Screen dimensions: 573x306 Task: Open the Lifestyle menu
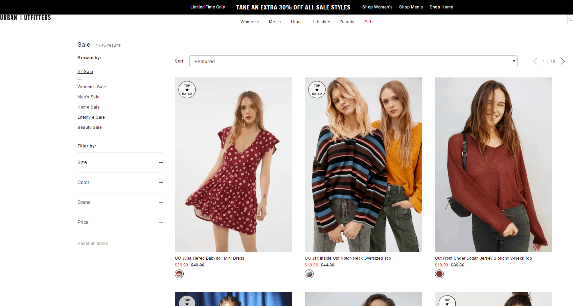pos(321,22)
